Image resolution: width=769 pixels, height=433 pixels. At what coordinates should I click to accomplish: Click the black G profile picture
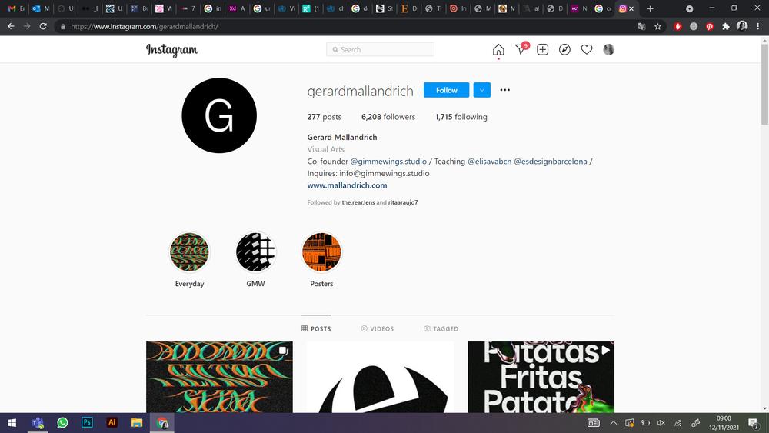219,115
